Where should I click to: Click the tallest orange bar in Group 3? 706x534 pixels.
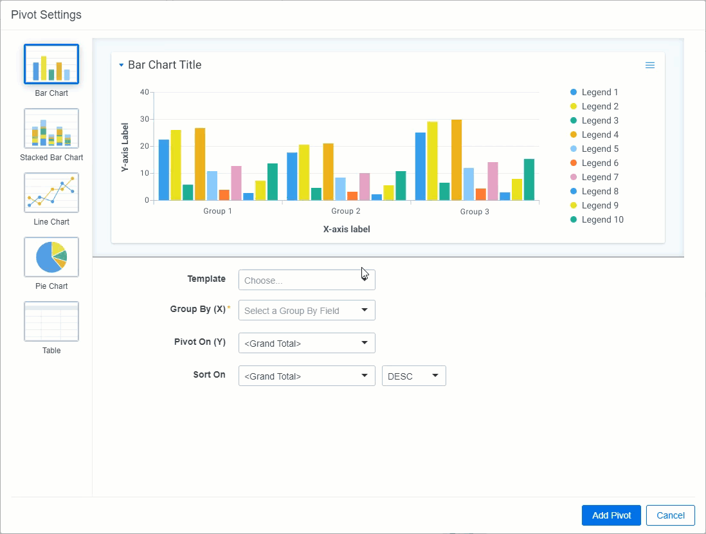pyautogui.click(x=457, y=160)
